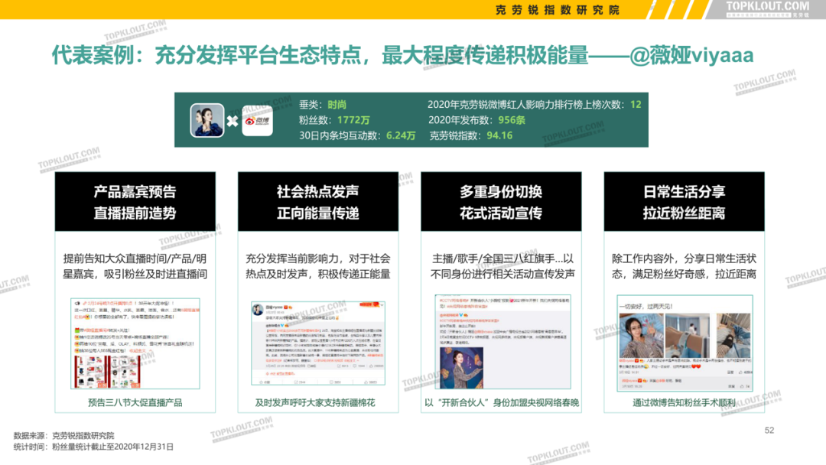The height and width of the screenshot is (465, 826).
Task: Click the caption 预告三八节大促直播产品
Action: [x=135, y=403]
